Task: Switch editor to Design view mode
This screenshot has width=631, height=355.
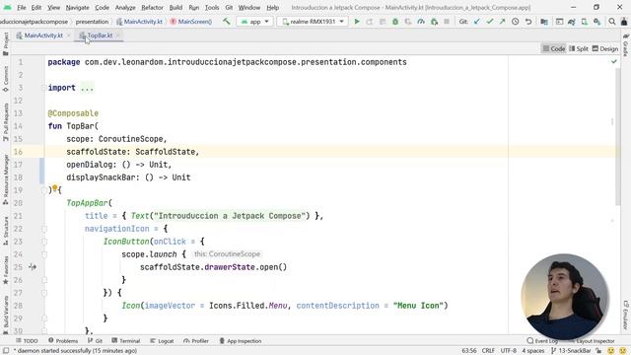Action: point(605,48)
